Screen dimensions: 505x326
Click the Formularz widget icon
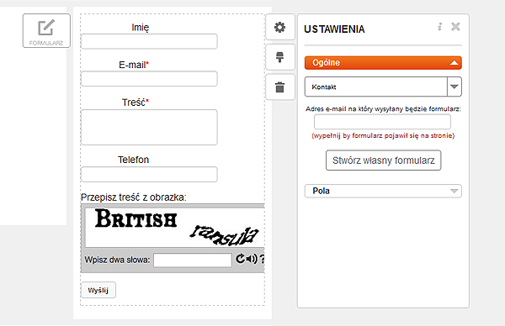click(x=46, y=31)
